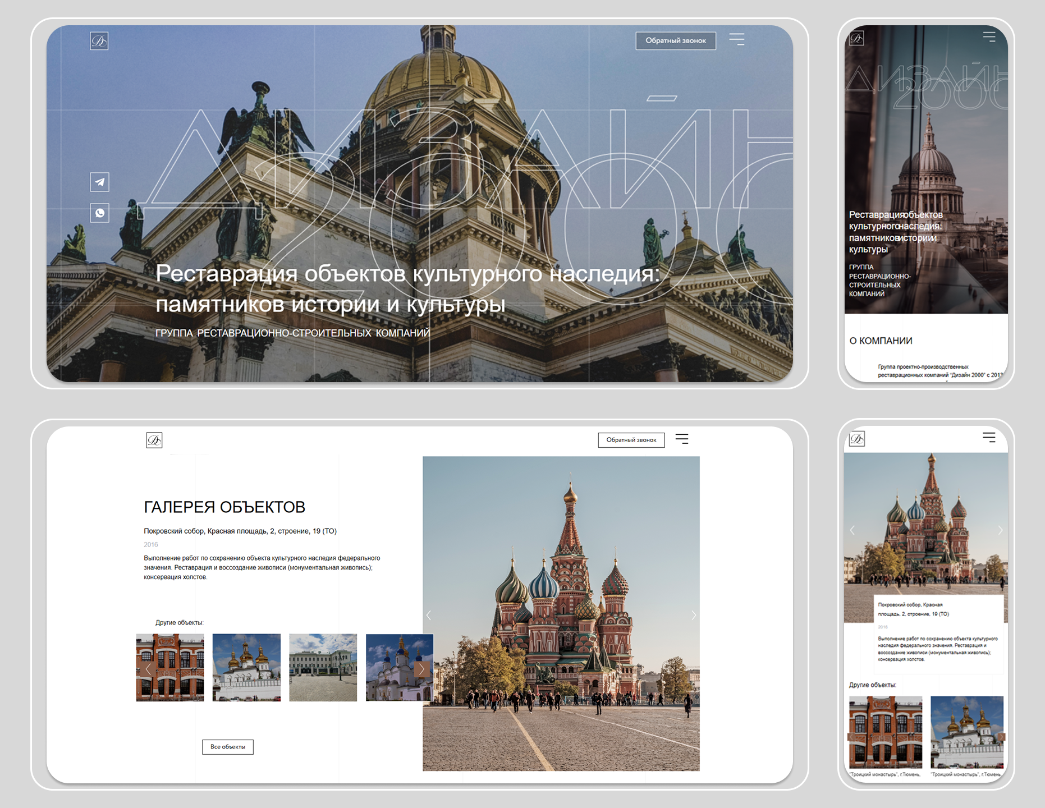1045x808 pixels.
Task: Click the 'Другие объекты:' label in the desktop gallery
Action: (180, 623)
